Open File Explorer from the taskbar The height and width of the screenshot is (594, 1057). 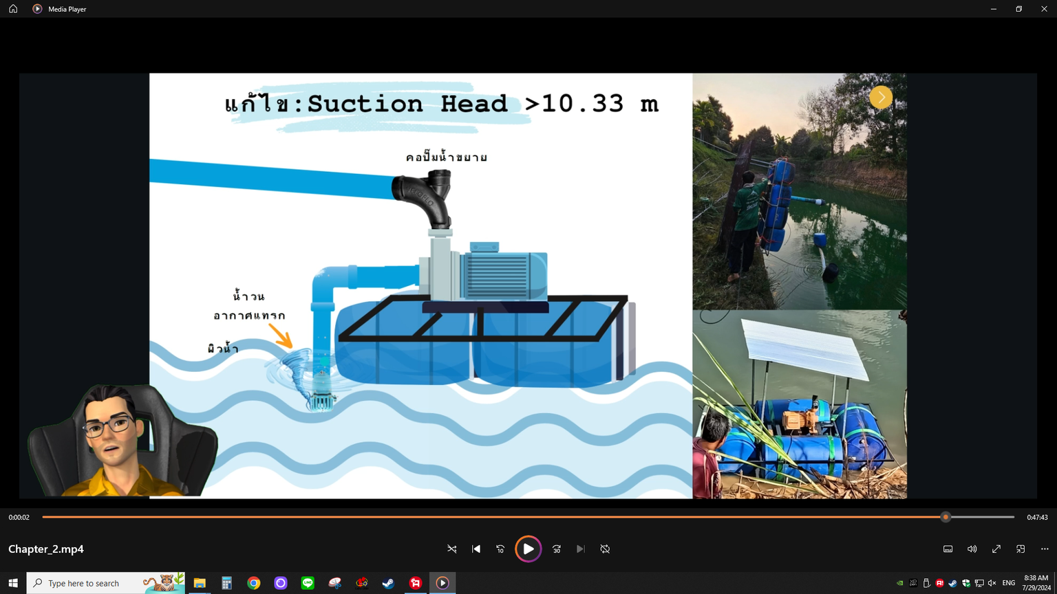(x=200, y=583)
